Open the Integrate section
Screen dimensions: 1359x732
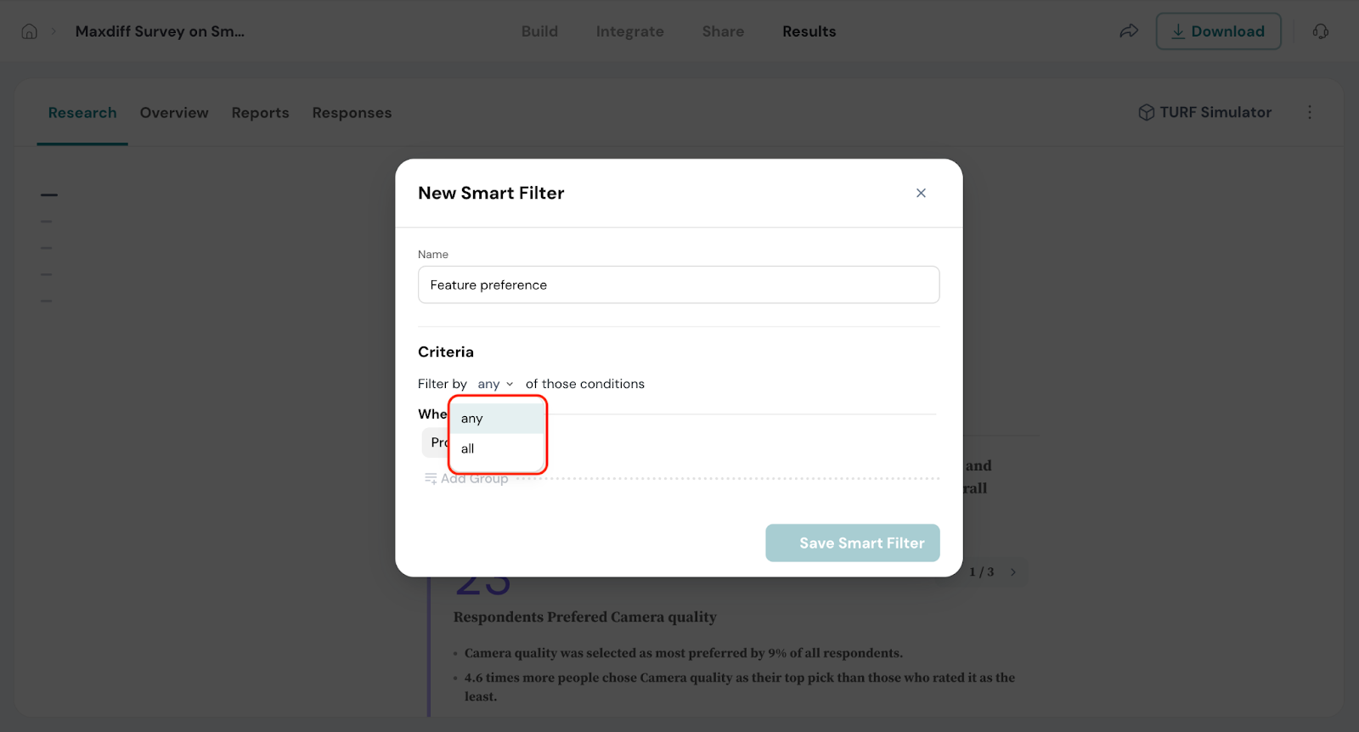629,31
